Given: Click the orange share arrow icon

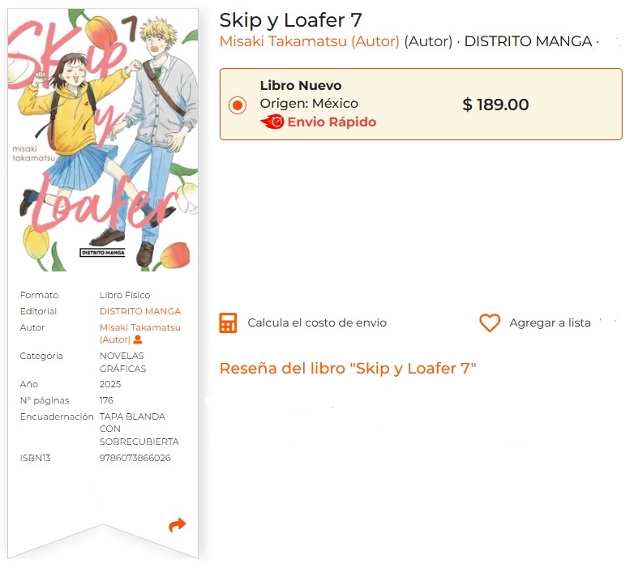Looking at the screenshot, I should [177, 525].
